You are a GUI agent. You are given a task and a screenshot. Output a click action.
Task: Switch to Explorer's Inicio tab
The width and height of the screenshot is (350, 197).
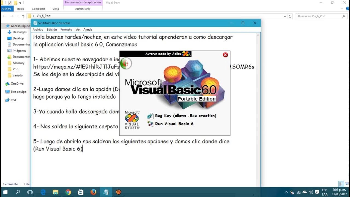point(21,9)
